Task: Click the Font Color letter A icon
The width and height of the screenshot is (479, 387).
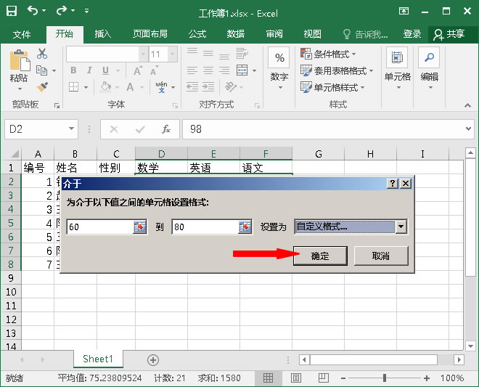Action: pyautogui.click(x=130, y=87)
